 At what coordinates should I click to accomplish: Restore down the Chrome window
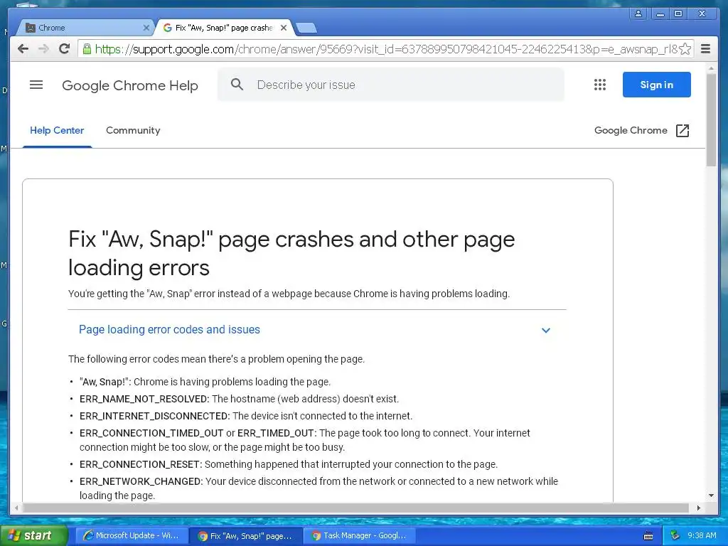(x=678, y=14)
